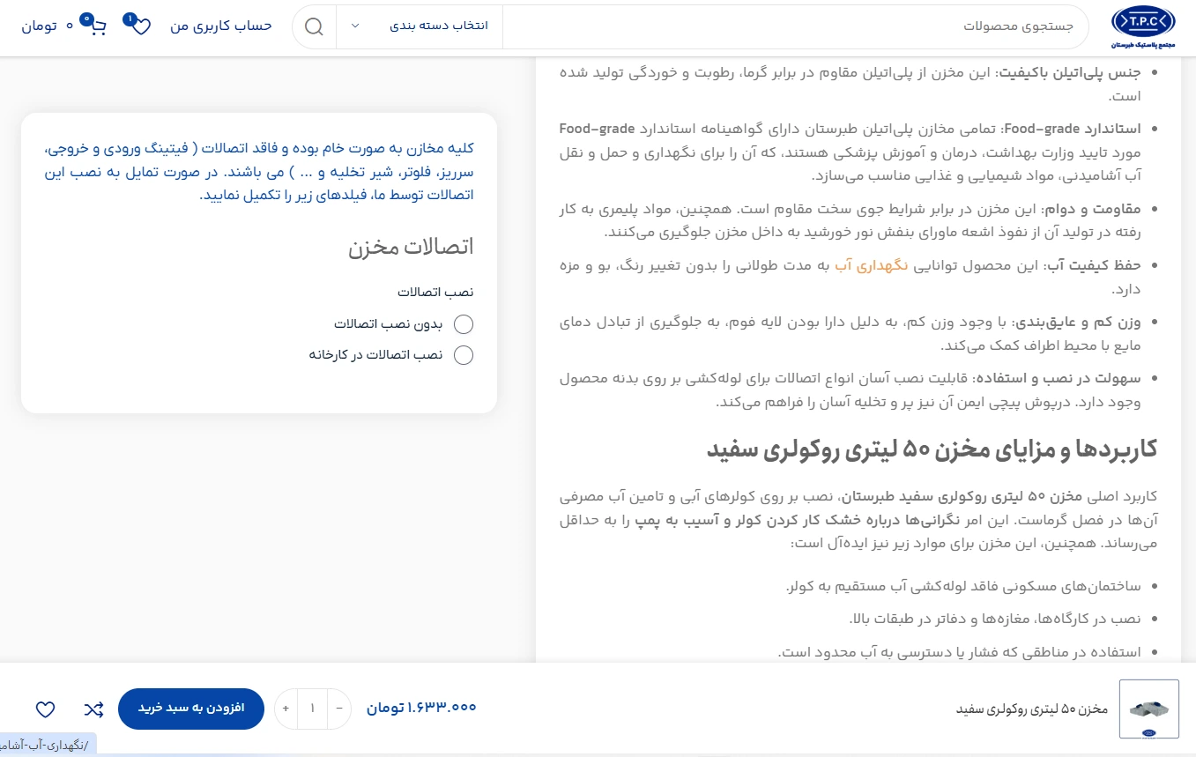
Task: Open the حساب کاربری من account menu
Action: [221, 26]
